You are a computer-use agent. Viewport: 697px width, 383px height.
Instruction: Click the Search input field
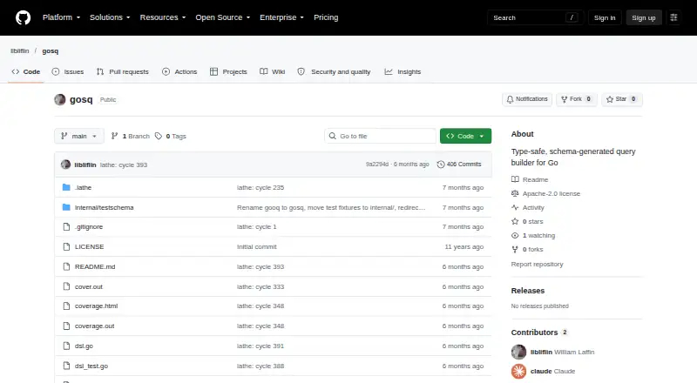click(535, 17)
